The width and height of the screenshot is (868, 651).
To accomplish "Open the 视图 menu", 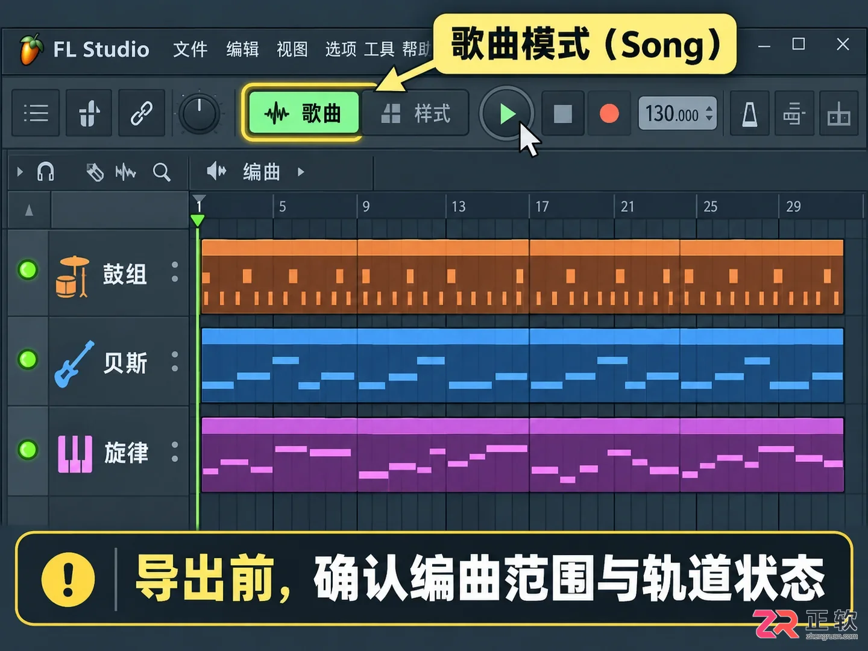I will 292,49.
